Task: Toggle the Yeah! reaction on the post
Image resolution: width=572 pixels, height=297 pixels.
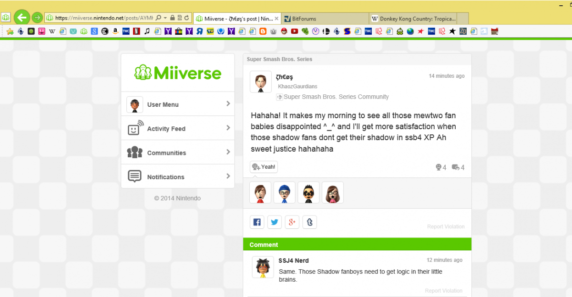Action: click(x=264, y=167)
